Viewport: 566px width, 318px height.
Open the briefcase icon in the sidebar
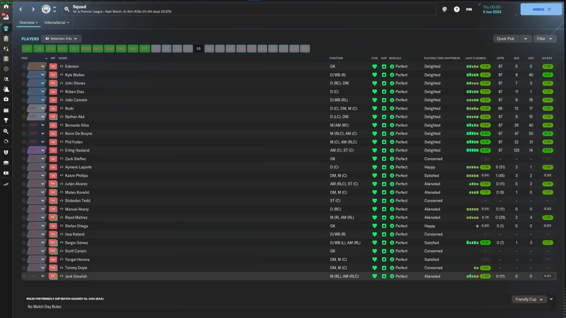click(x=6, y=163)
